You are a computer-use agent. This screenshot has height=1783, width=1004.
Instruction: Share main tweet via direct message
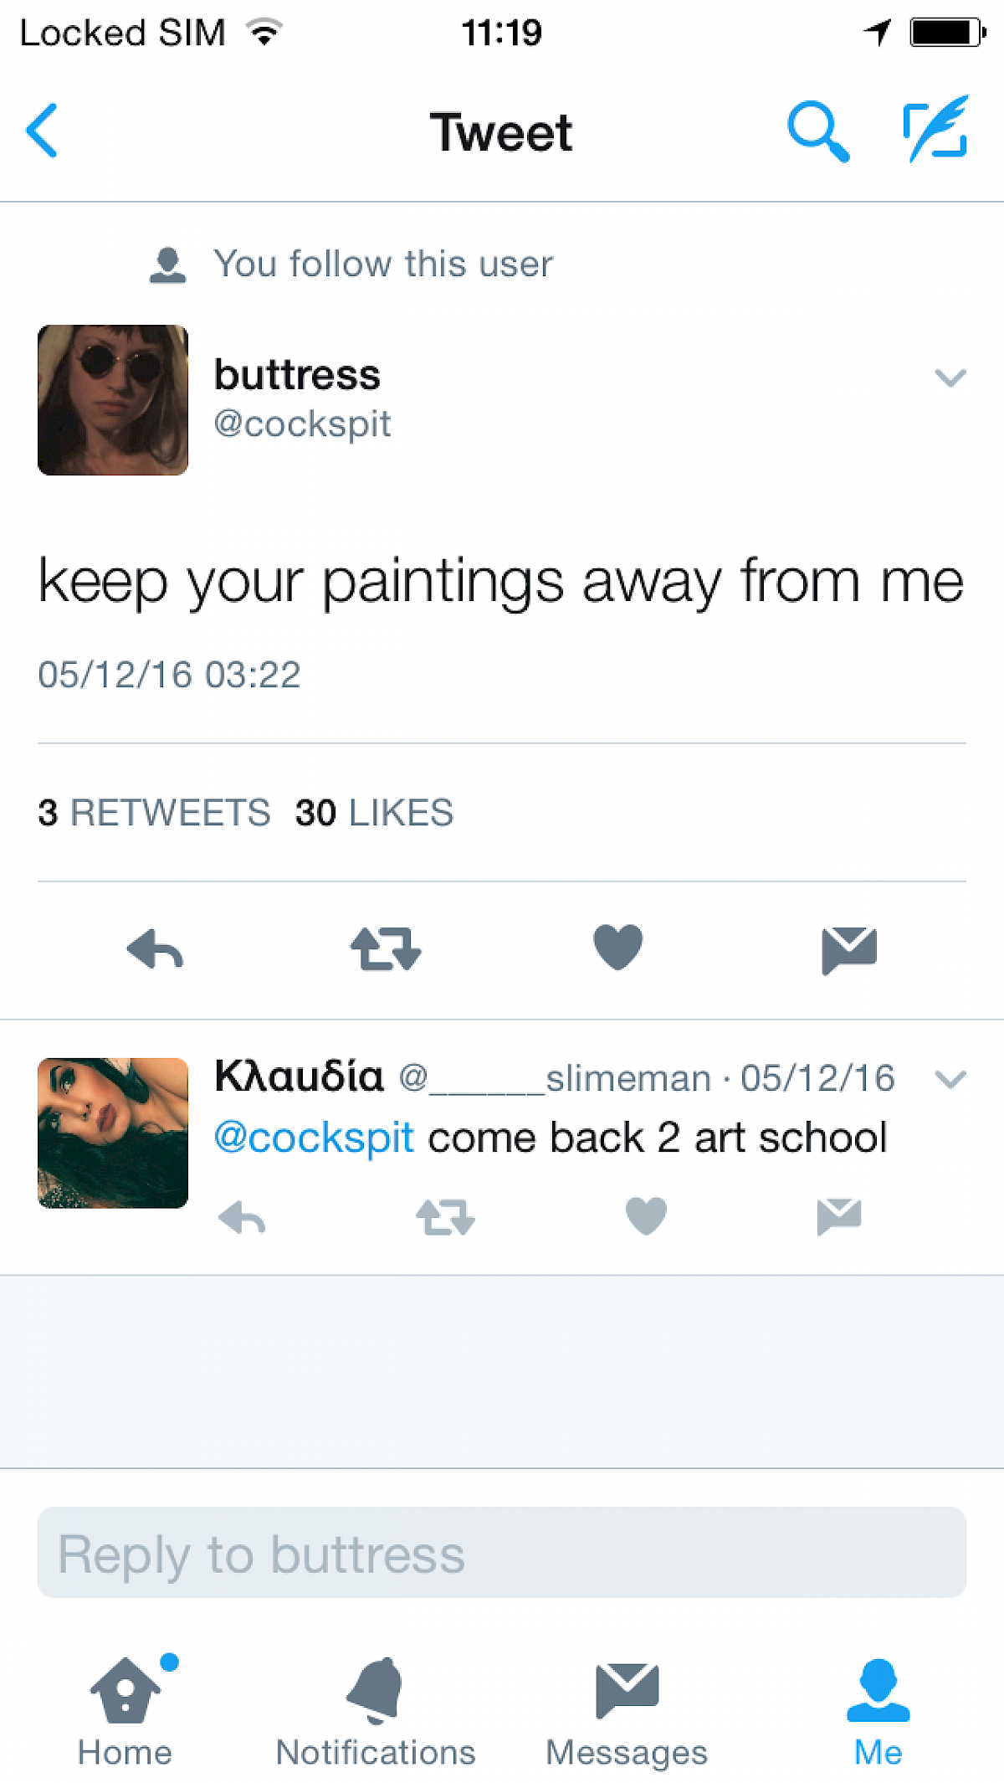tap(848, 949)
